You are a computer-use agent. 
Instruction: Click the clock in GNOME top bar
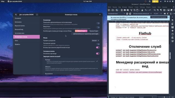point(87,1)
